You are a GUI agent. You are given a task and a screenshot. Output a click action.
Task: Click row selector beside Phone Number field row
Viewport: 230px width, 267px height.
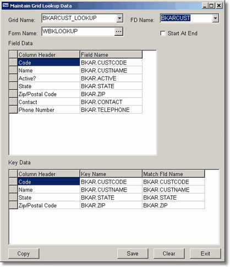coord(13,110)
